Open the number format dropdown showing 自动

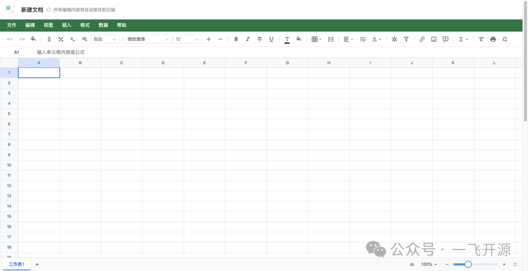pos(105,39)
